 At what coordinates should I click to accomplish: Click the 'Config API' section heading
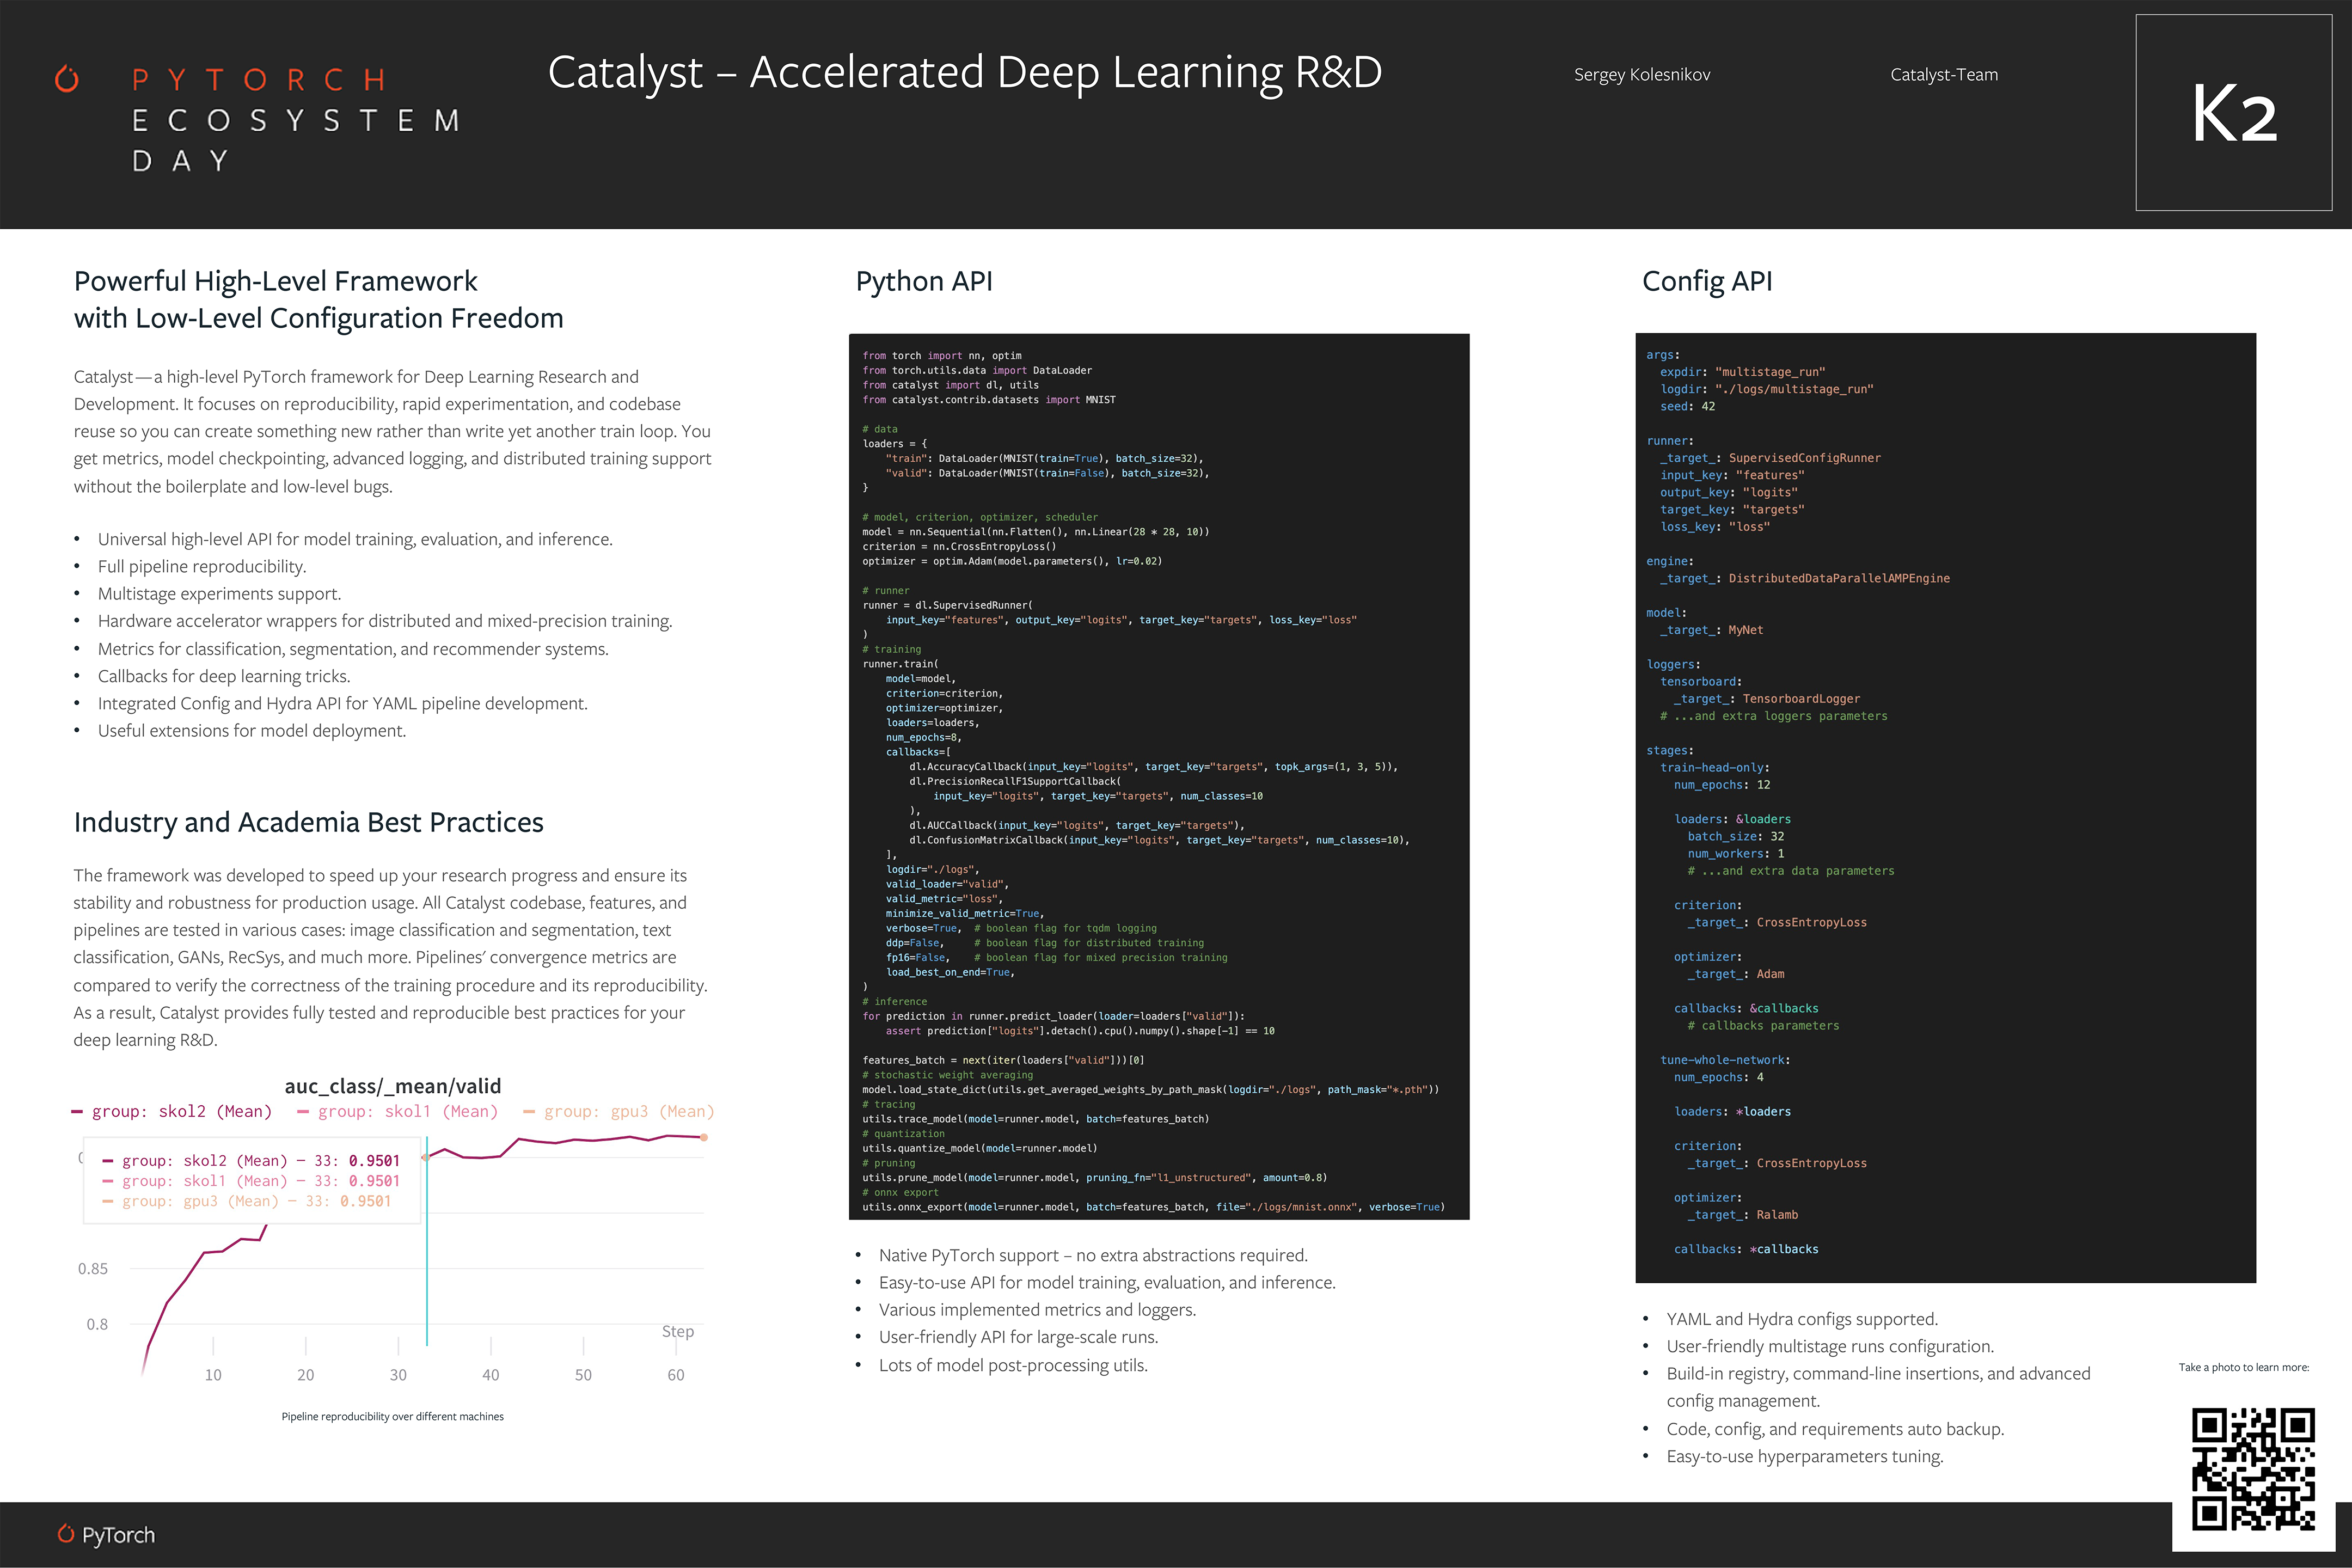click(1706, 281)
